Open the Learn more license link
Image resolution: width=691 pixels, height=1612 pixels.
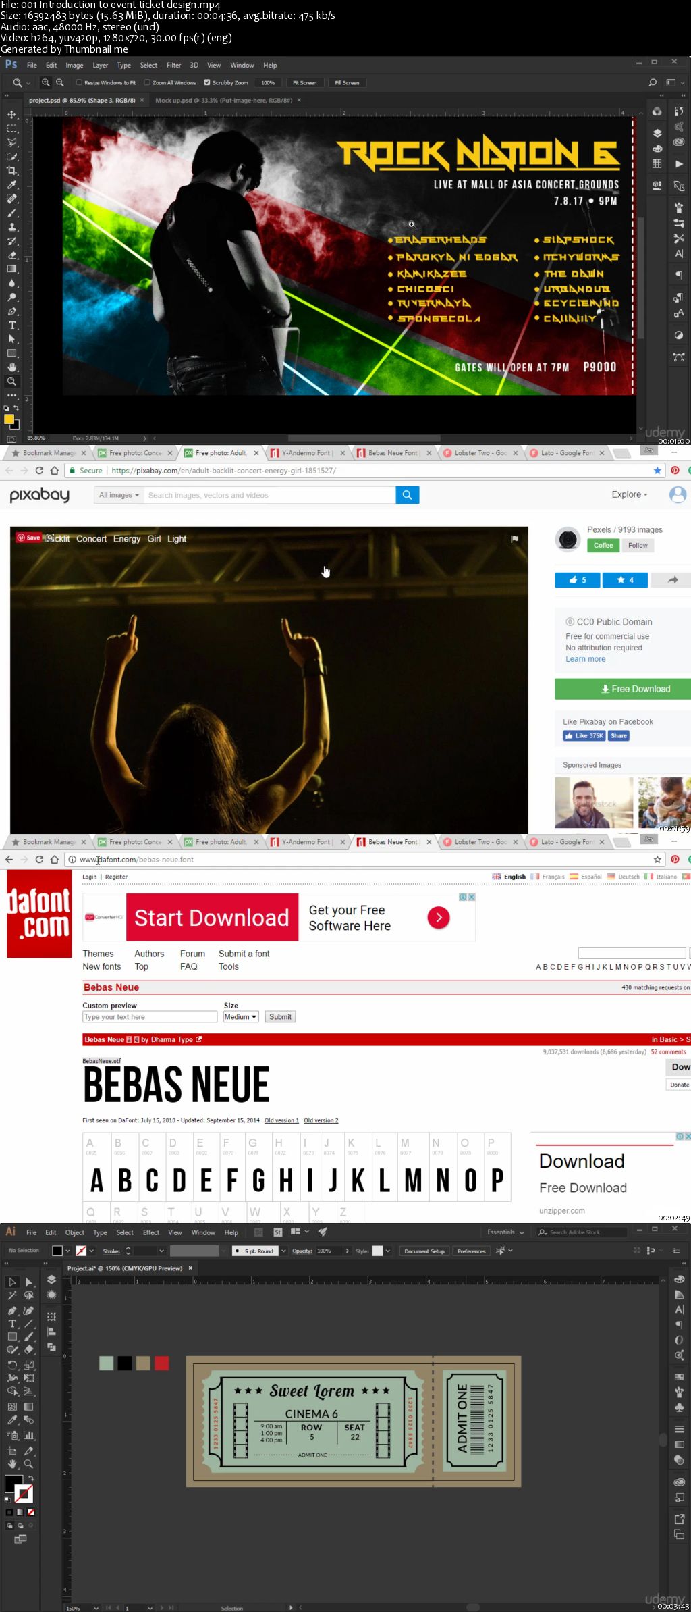(x=585, y=659)
